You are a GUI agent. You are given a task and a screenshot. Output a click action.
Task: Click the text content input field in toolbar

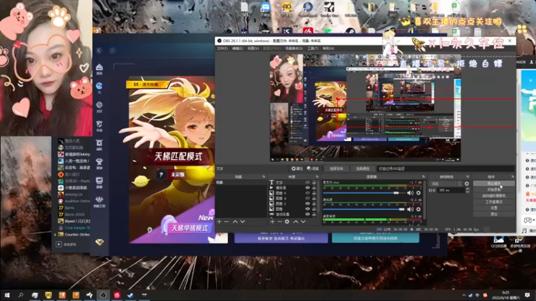[x=446, y=169]
